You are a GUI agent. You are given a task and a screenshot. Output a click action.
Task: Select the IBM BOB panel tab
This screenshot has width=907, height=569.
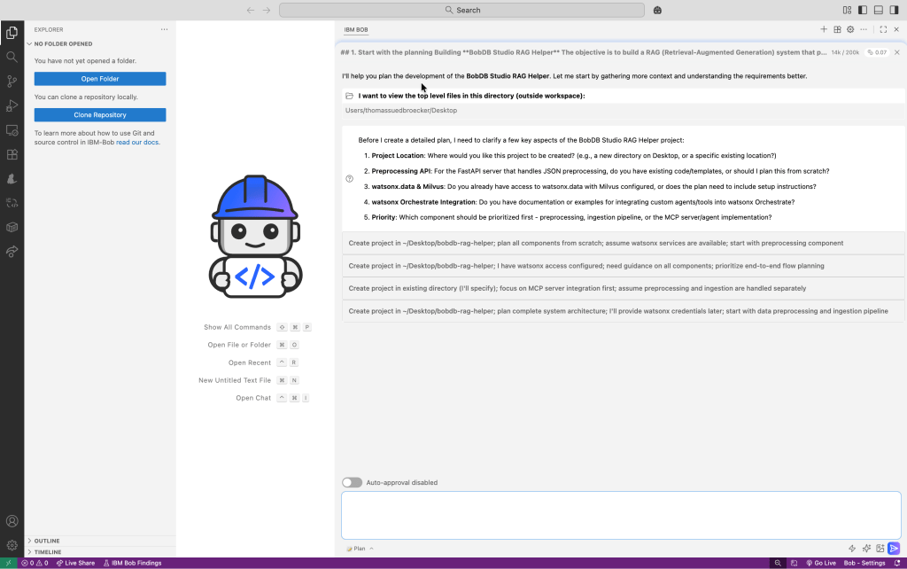tap(356, 29)
